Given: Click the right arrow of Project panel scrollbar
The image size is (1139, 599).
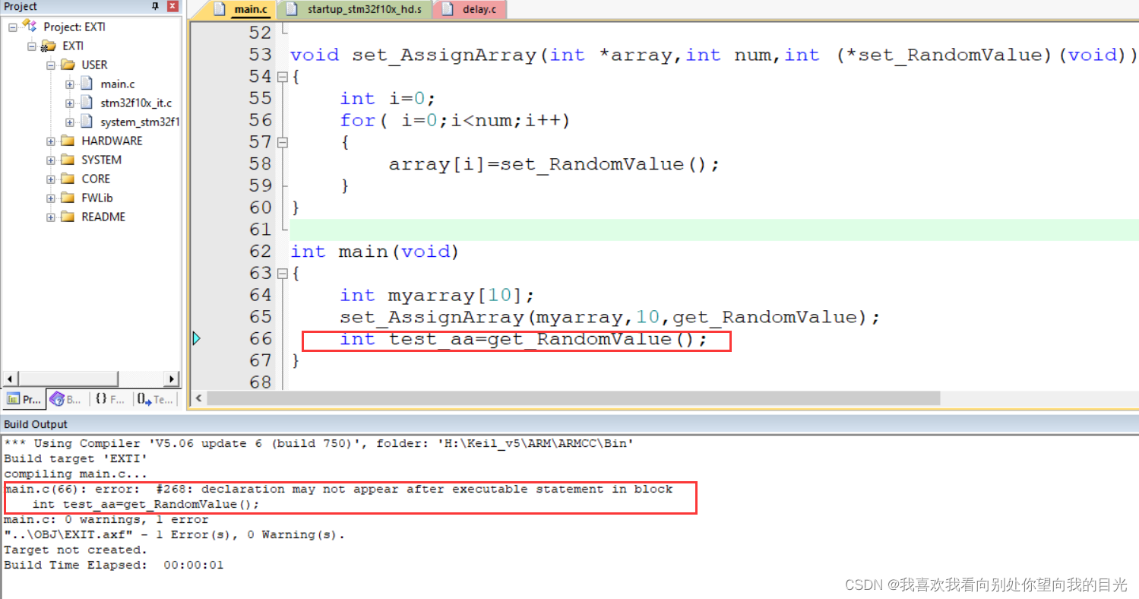Looking at the screenshot, I should 172,379.
